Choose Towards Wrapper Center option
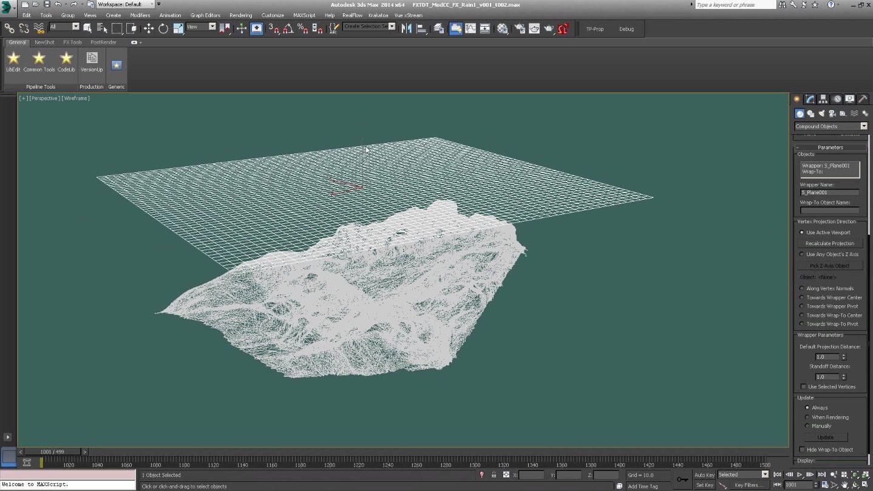The image size is (873, 491). click(801, 297)
